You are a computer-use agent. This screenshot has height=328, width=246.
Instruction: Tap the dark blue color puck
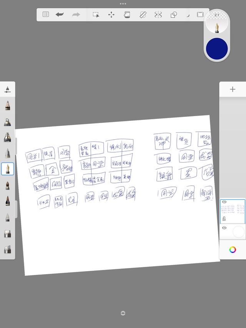pyautogui.click(x=217, y=48)
